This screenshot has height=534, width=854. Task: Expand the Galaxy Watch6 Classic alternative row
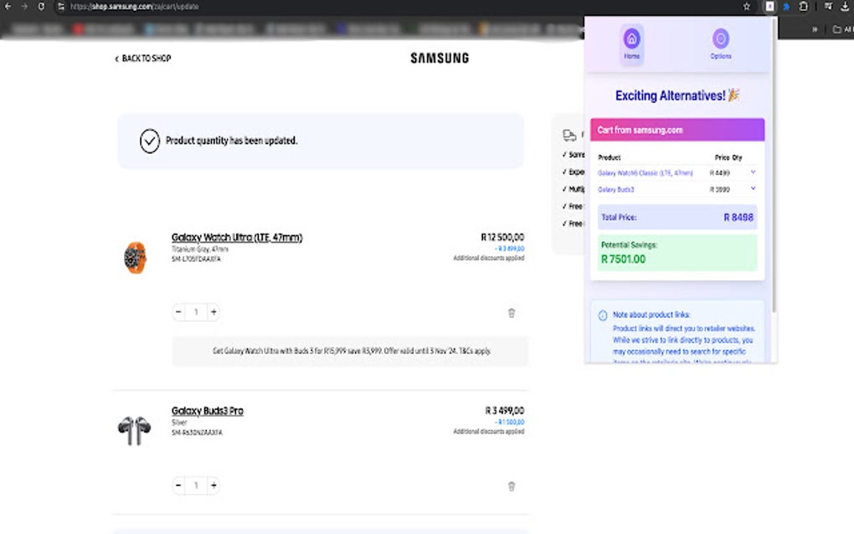(x=753, y=172)
